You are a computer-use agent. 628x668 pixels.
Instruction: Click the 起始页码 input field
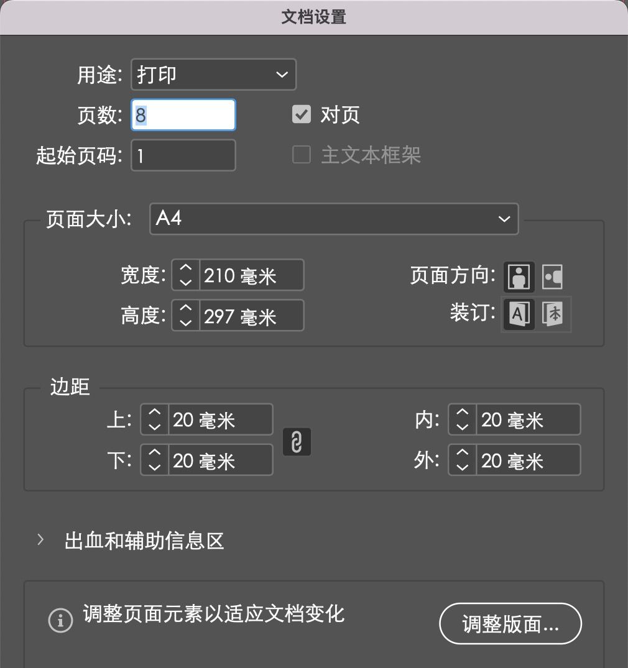click(183, 155)
